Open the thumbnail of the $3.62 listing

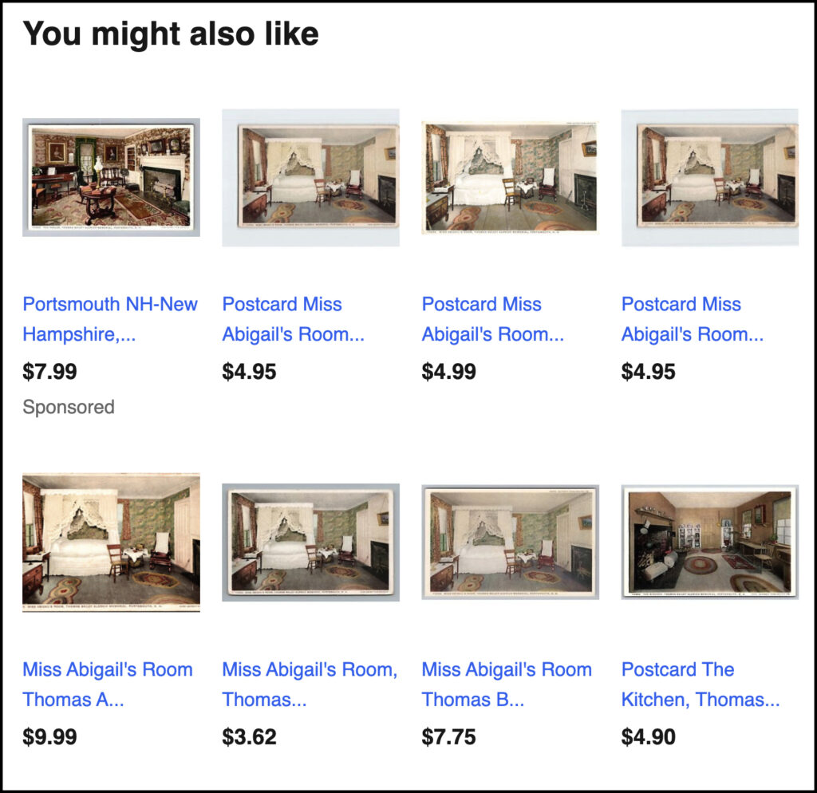pos(310,542)
